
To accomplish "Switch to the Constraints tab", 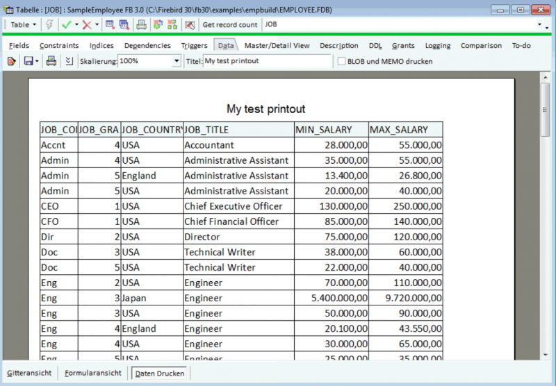I will tap(59, 45).
